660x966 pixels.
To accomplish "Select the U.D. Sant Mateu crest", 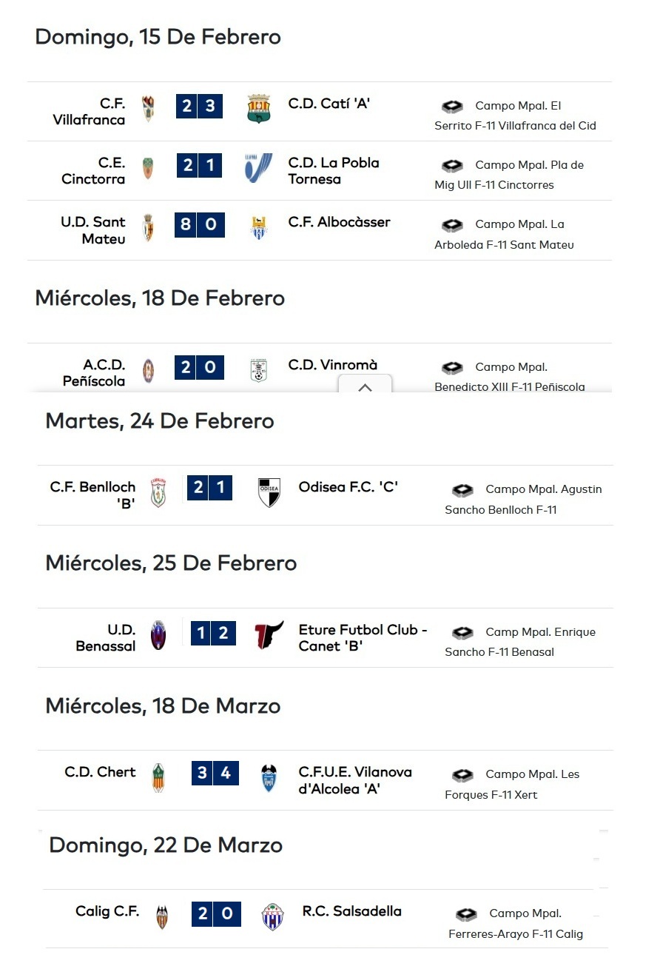I will (148, 227).
